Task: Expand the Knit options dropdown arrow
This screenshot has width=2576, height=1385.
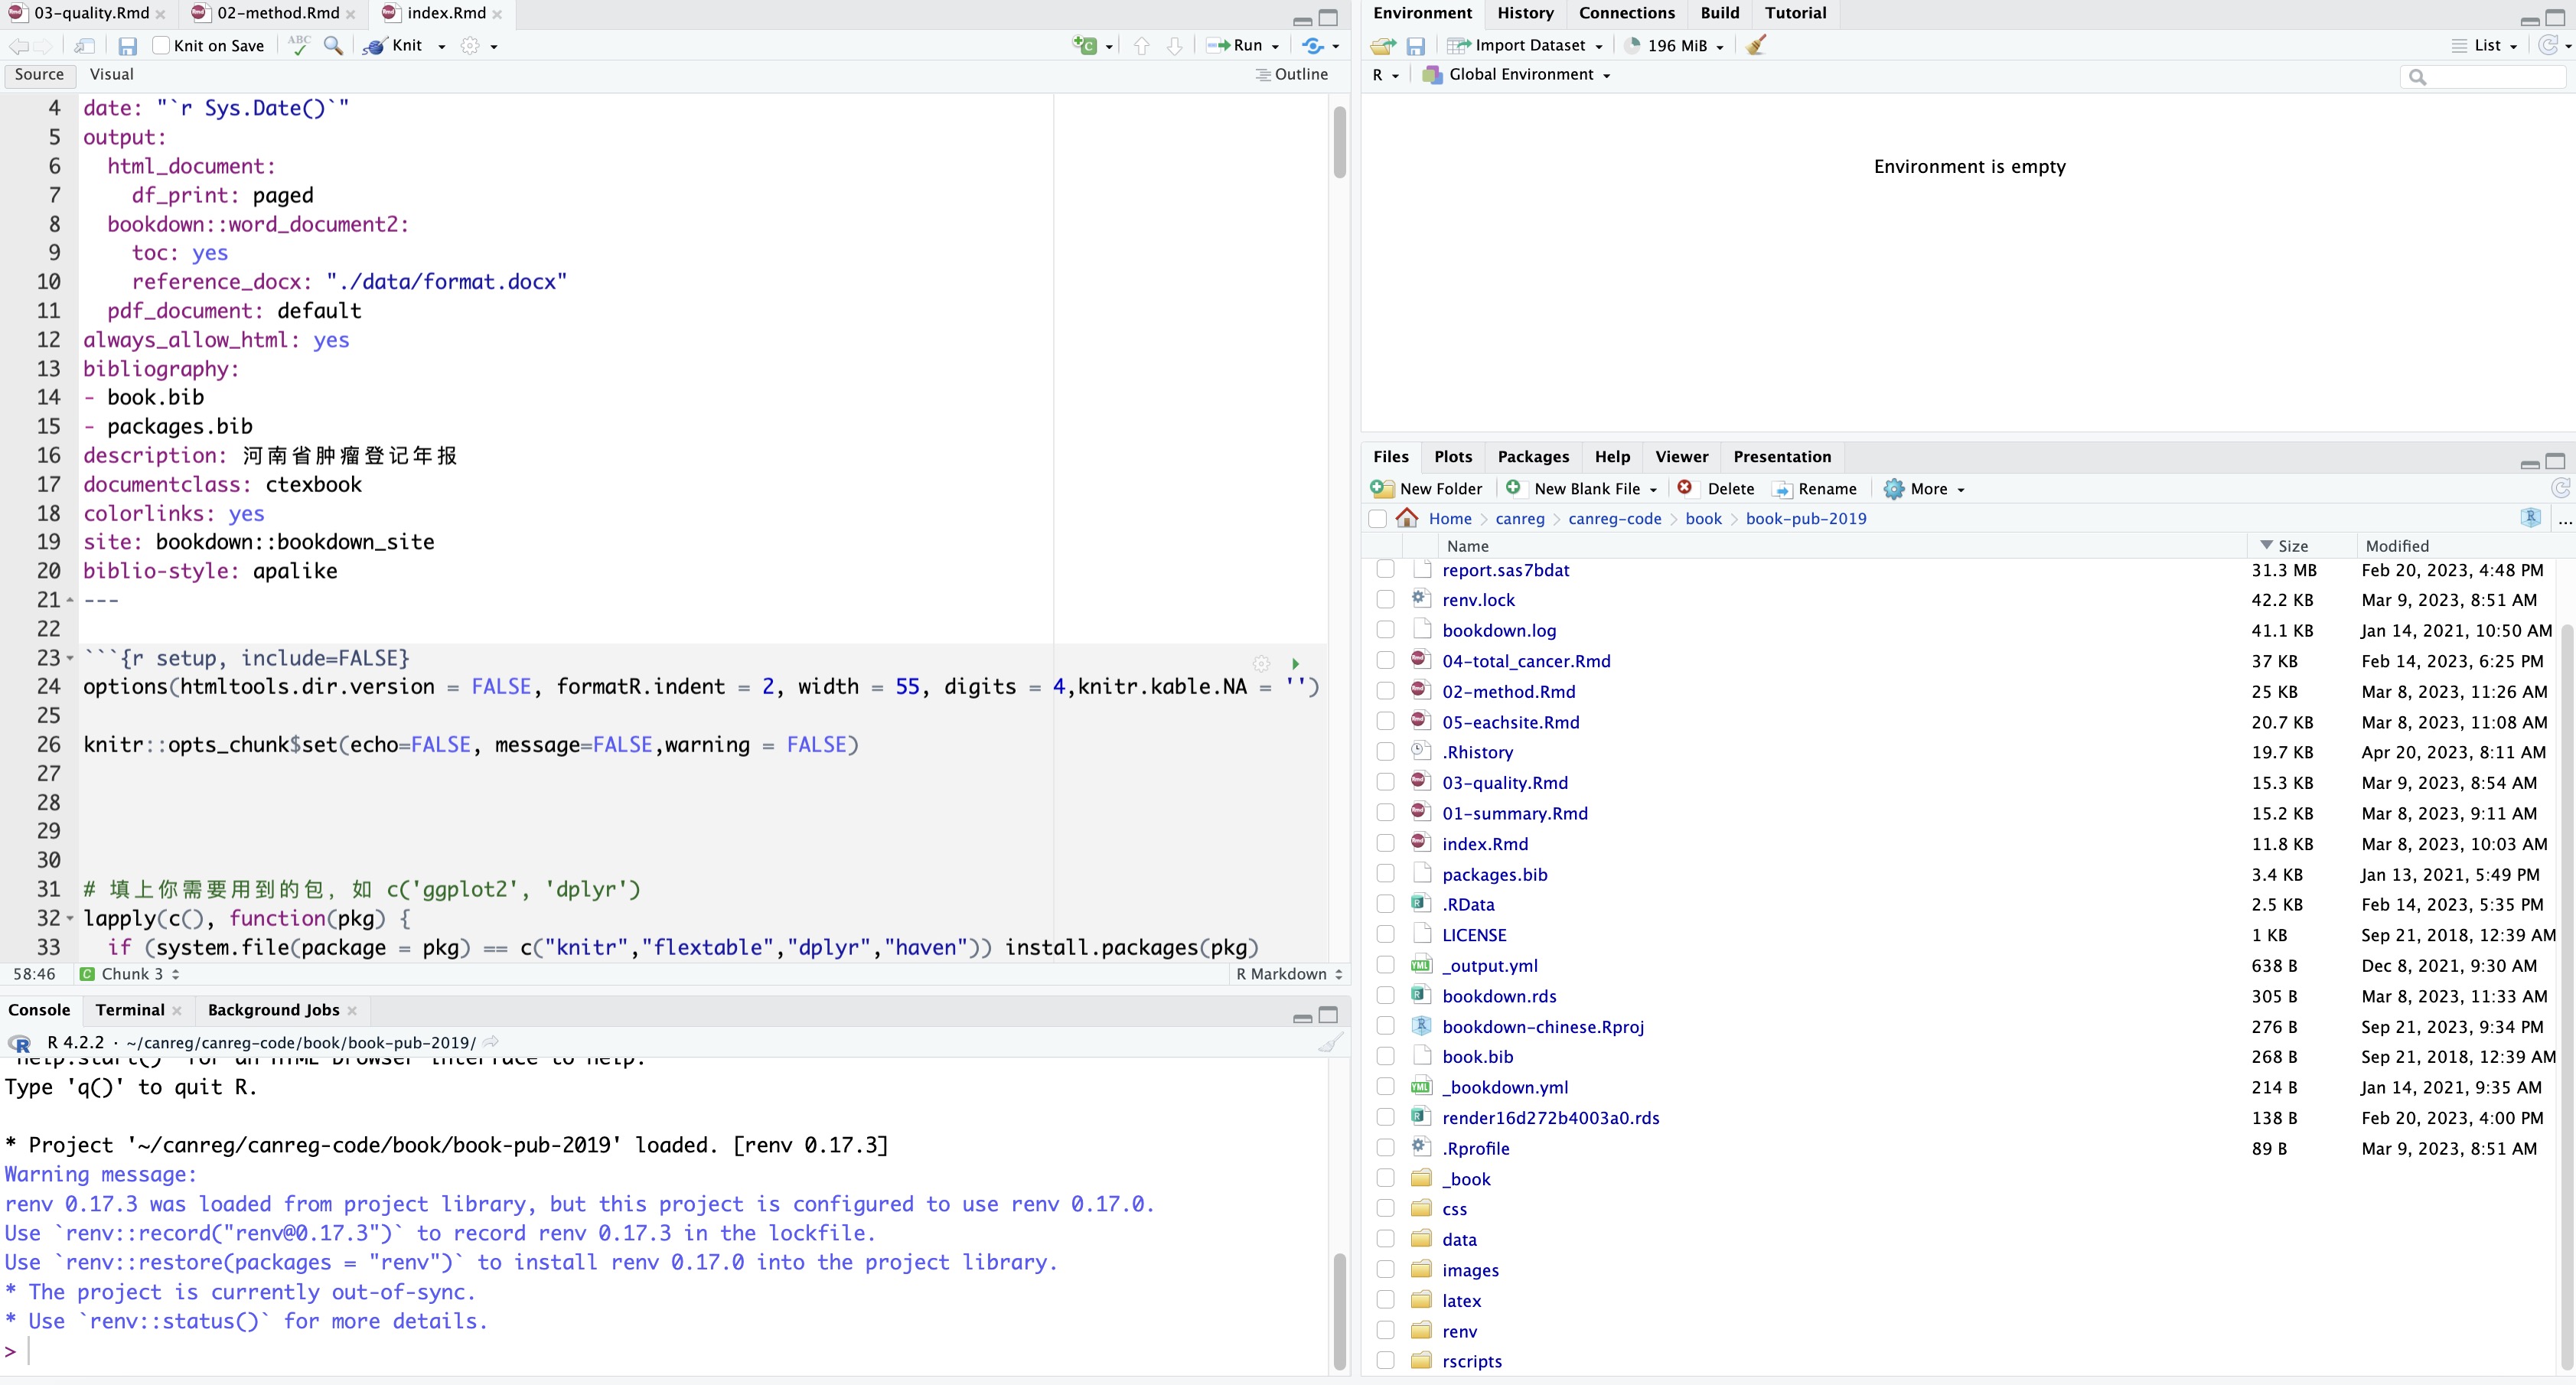Action: [441, 47]
